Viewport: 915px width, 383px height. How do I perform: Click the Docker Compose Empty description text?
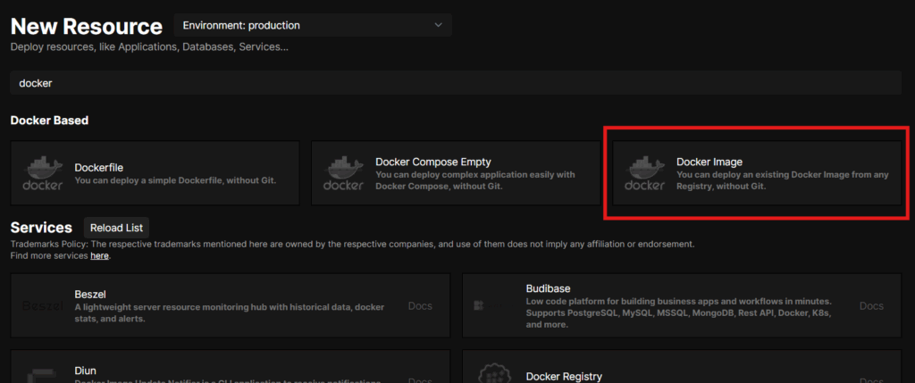[x=475, y=180]
